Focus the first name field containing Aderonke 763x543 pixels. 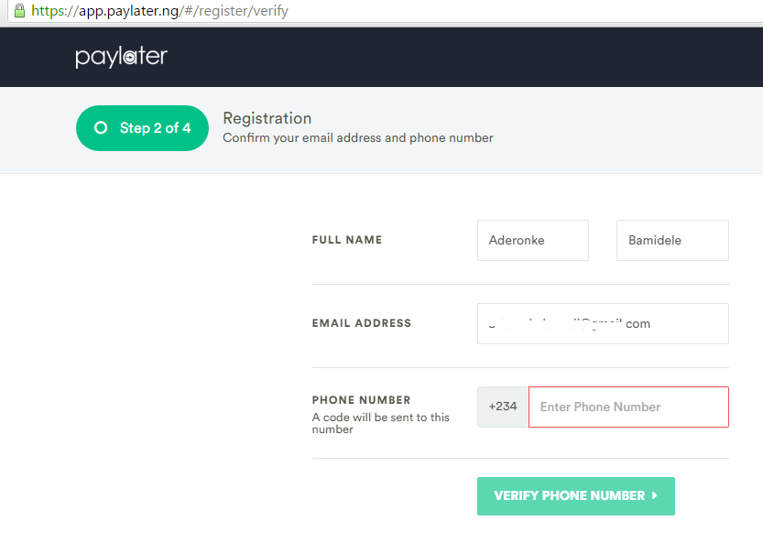[x=533, y=240]
